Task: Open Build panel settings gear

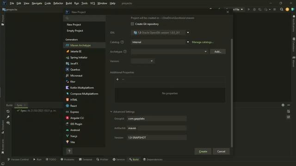Action: [x=283, y=105]
